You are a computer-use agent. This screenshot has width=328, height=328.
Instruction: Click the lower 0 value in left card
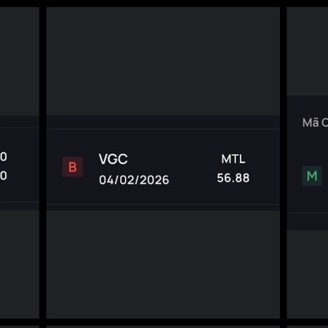coord(4,176)
